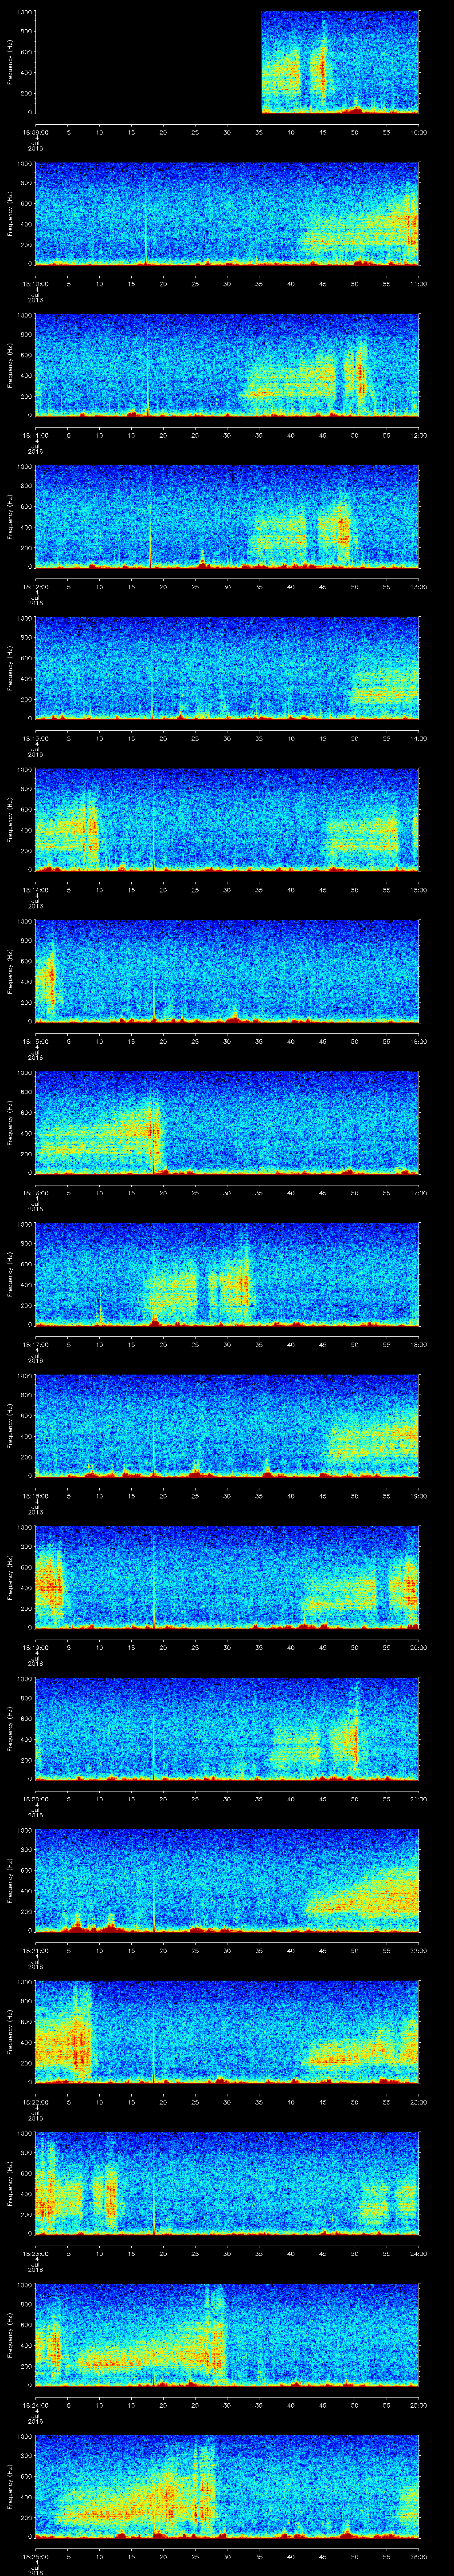Select the spectrogram plot spanning 18:16 to 17:00
454x2576 pixels.
227,1123
